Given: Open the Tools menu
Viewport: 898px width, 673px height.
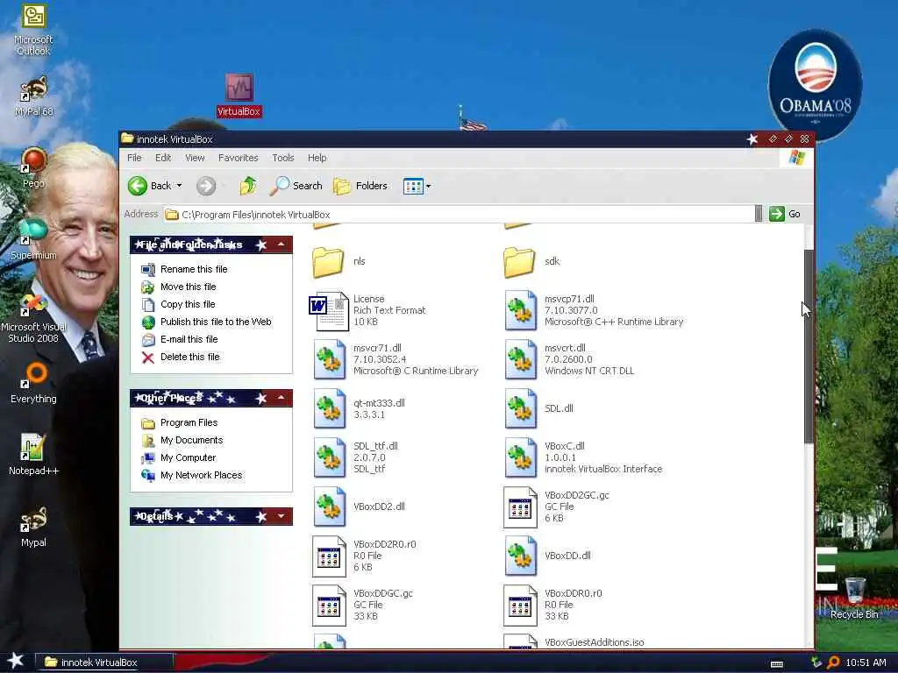Looking at the screenshot, I should pyautogui.click(x=283, y=158).
